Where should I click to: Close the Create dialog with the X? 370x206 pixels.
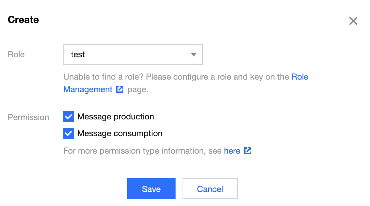[x=353, y=21]
